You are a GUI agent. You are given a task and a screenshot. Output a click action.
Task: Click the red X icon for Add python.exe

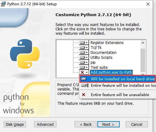tap(82, 72)
